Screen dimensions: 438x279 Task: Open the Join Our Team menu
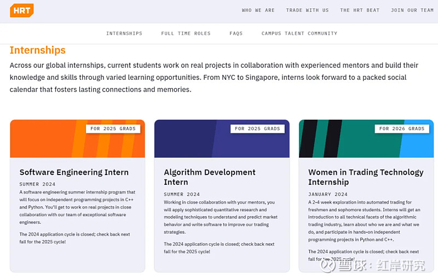[x=412, y=10]
